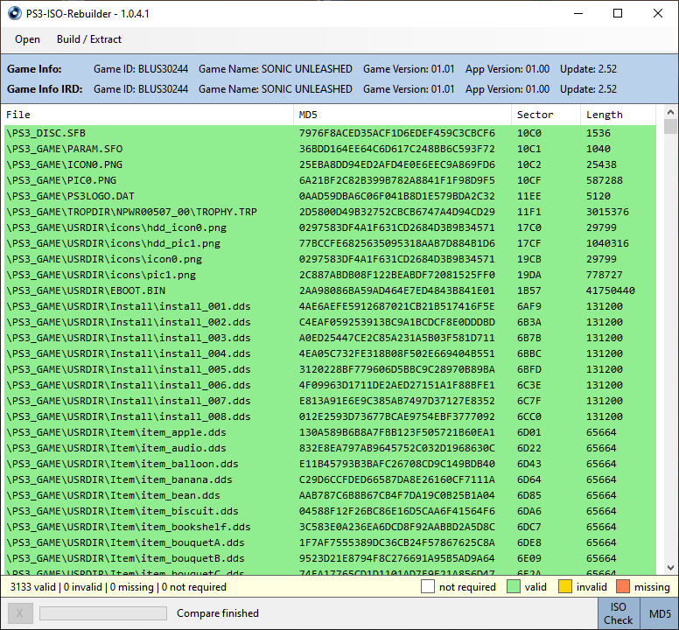Image resolution: width=679 pixels, height=630 pixels.
Task: Select the install_006.dds row
Action: [330, 385]
